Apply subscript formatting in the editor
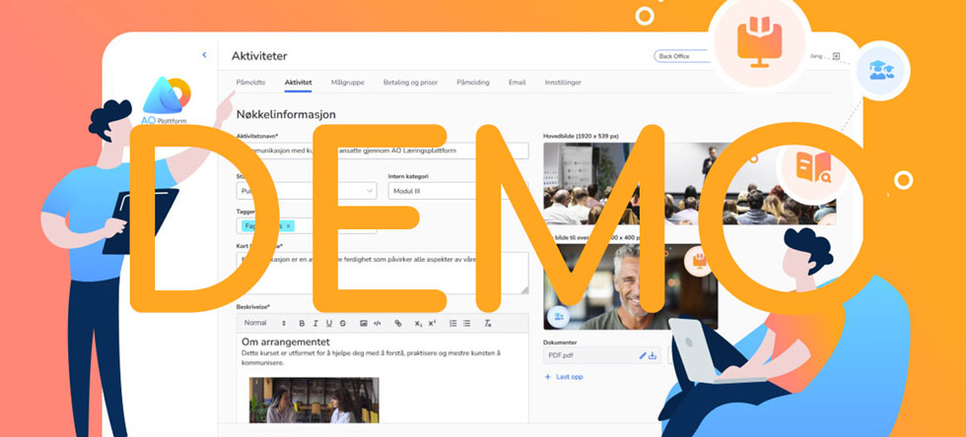The width and height of the screenshot is (966, 437). coord(418,323)
